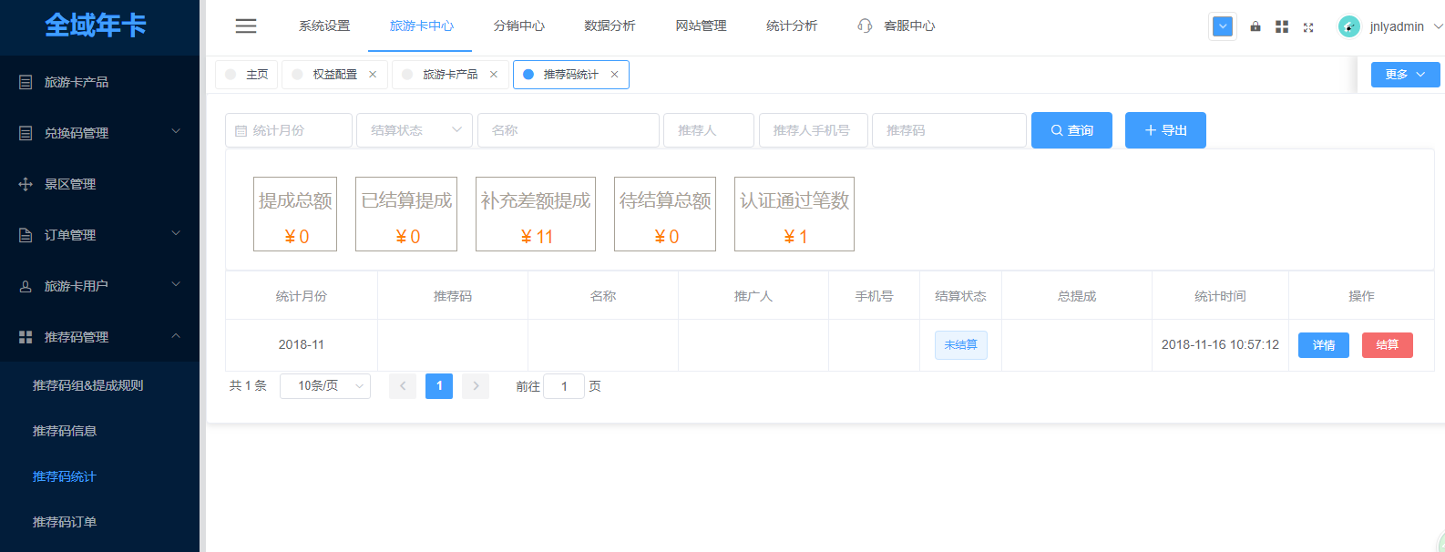Click the 详情 button for 2018-11 row
Viewport: 1445px width, 552px height.
pyautogui.click(x=1324, y=345)
